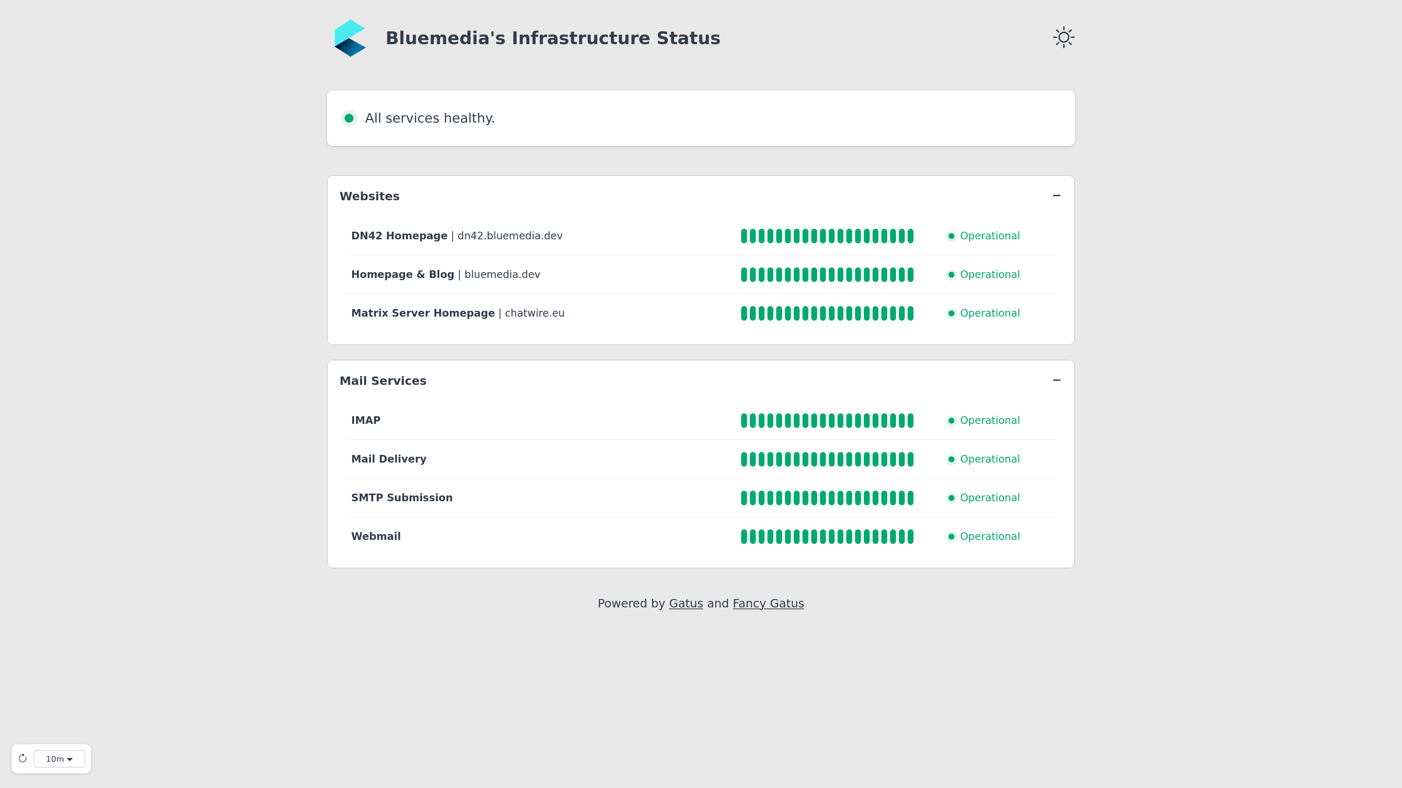Screen dimensions: 1402x788
Task: Open the 10m refresh interval dropdown
Action: [59, 759]
